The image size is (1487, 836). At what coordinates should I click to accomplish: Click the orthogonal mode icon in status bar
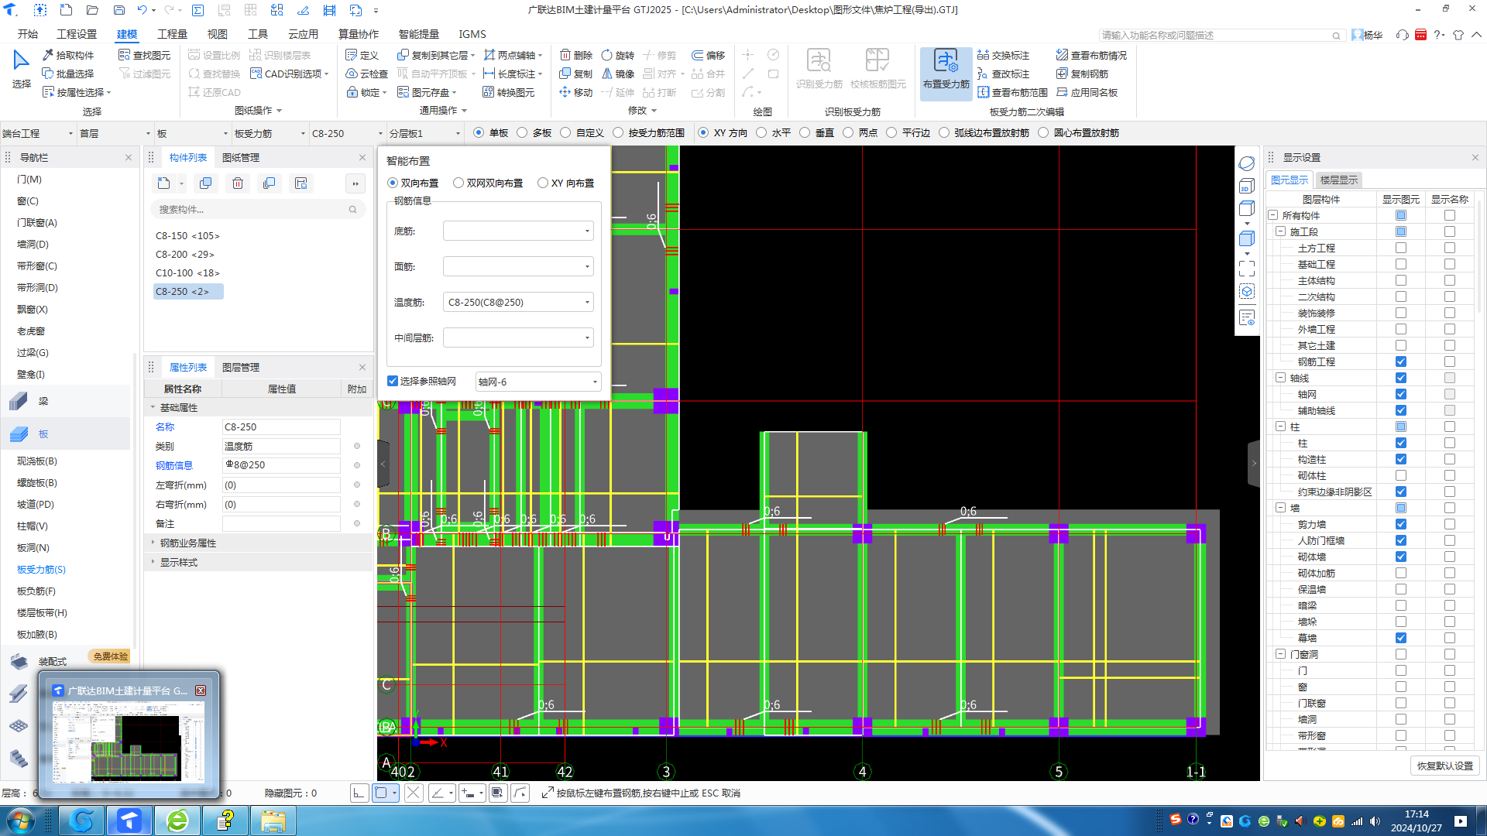pos(359,793)
